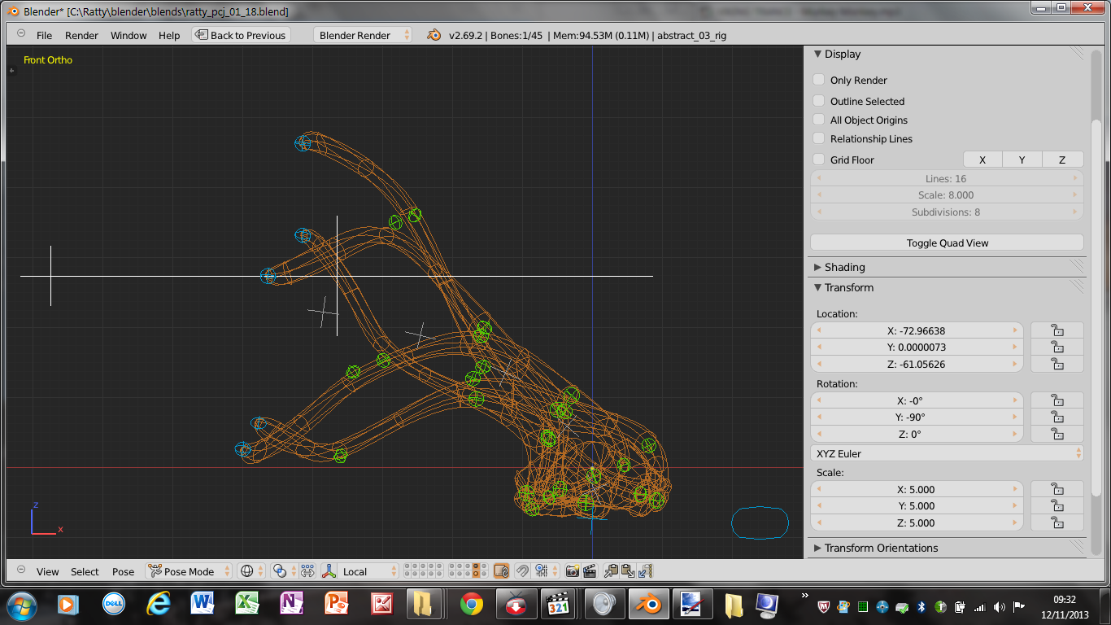
Task: Click the paste pose icon
Action: pos(628,571)
